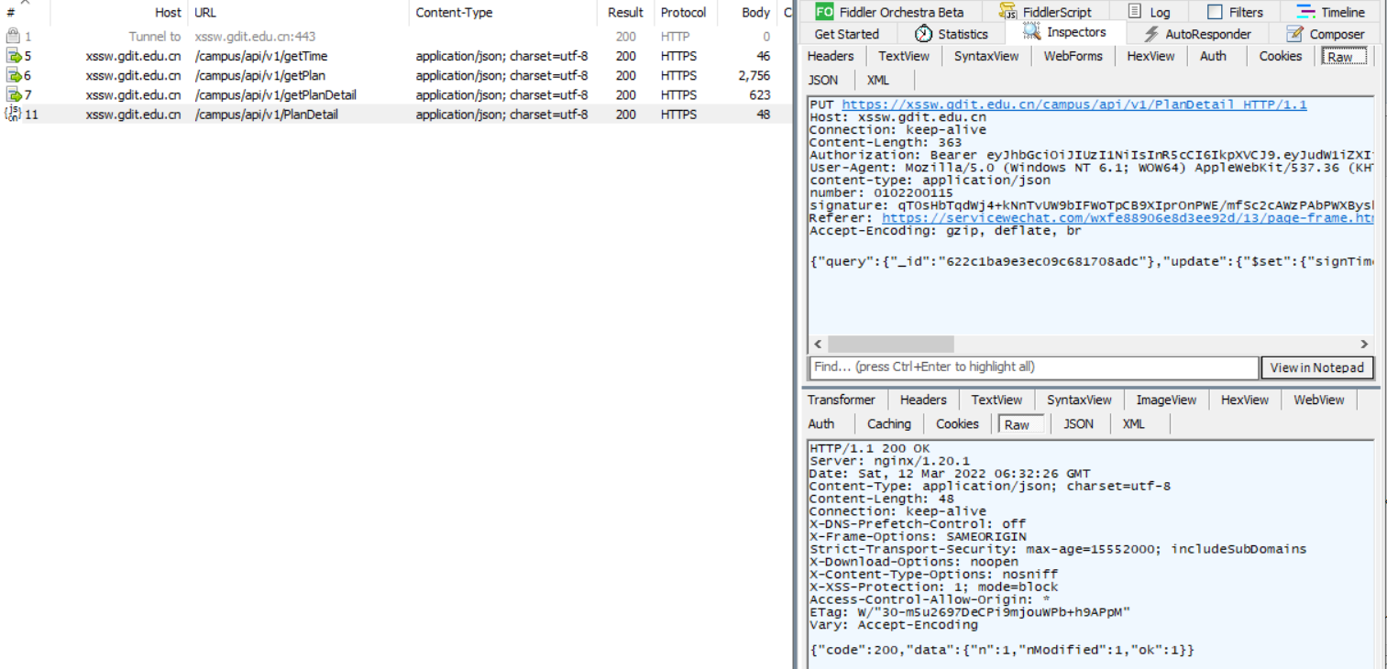Click the Statistics clock icon
The width and height of the screenshot is (1387, 669).
(923, 34)
